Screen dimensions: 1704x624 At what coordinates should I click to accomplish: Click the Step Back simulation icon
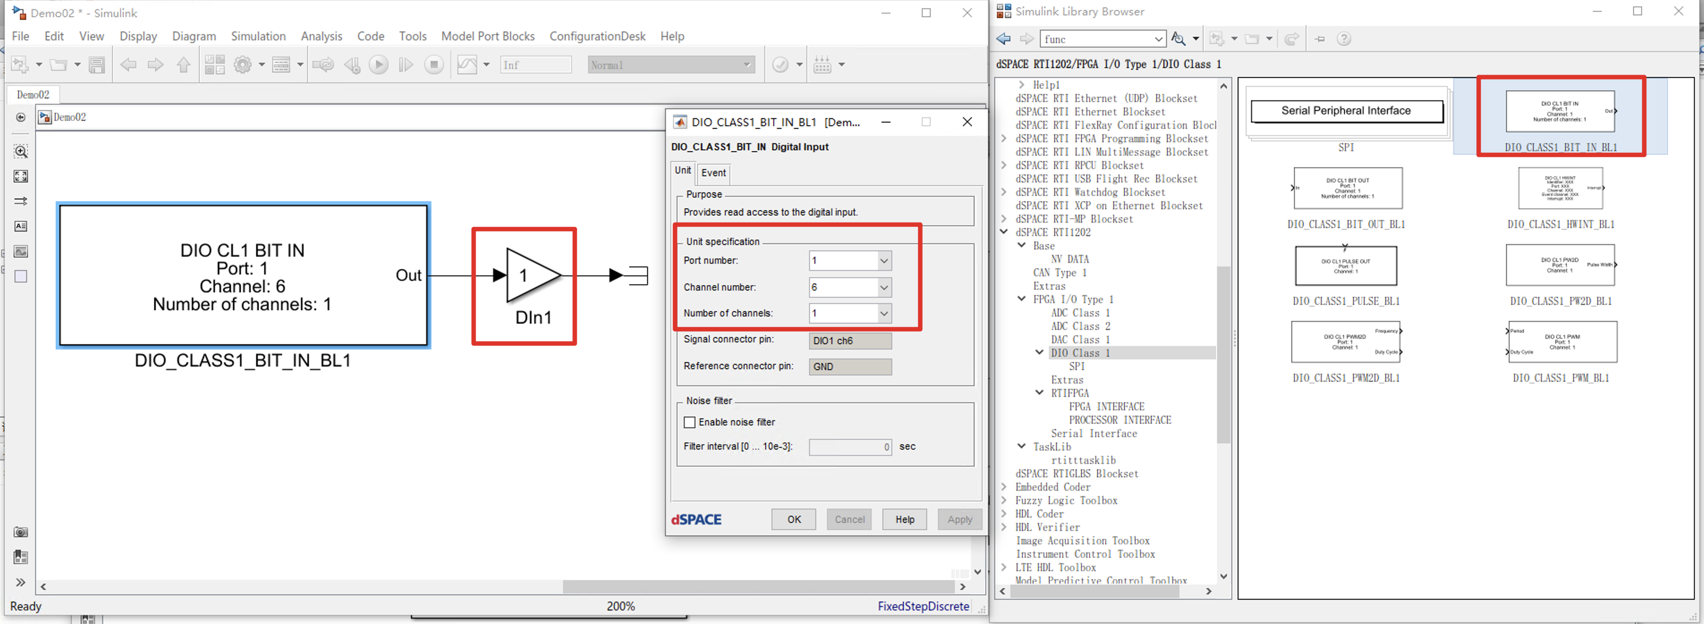coord(352,65)
